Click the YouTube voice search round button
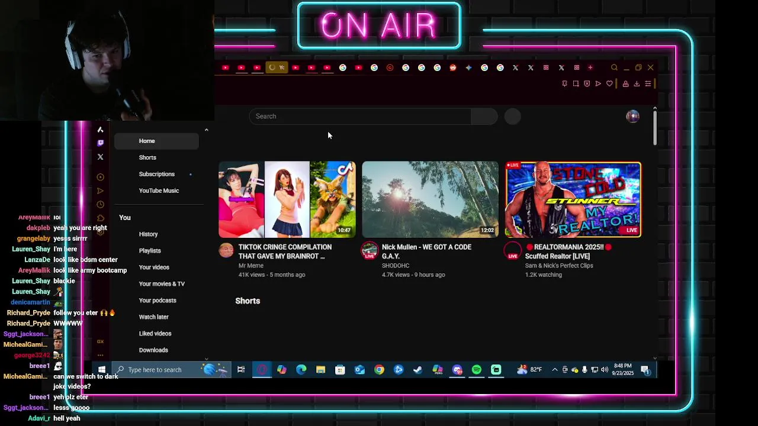The image size is (758, 426). (513, 116)
